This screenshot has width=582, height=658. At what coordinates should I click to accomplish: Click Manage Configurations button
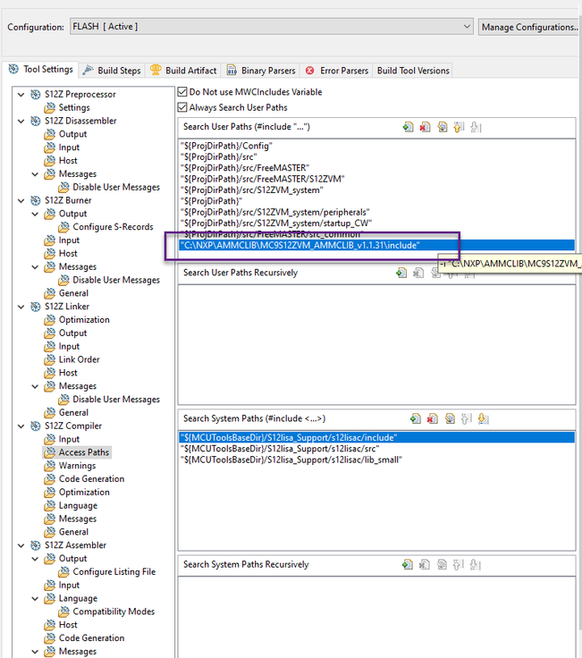(530, 27)
